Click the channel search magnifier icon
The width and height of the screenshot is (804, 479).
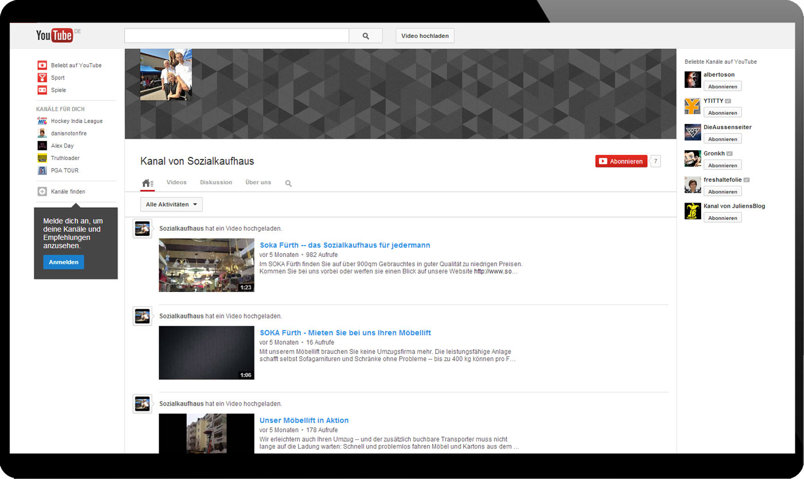288,184
